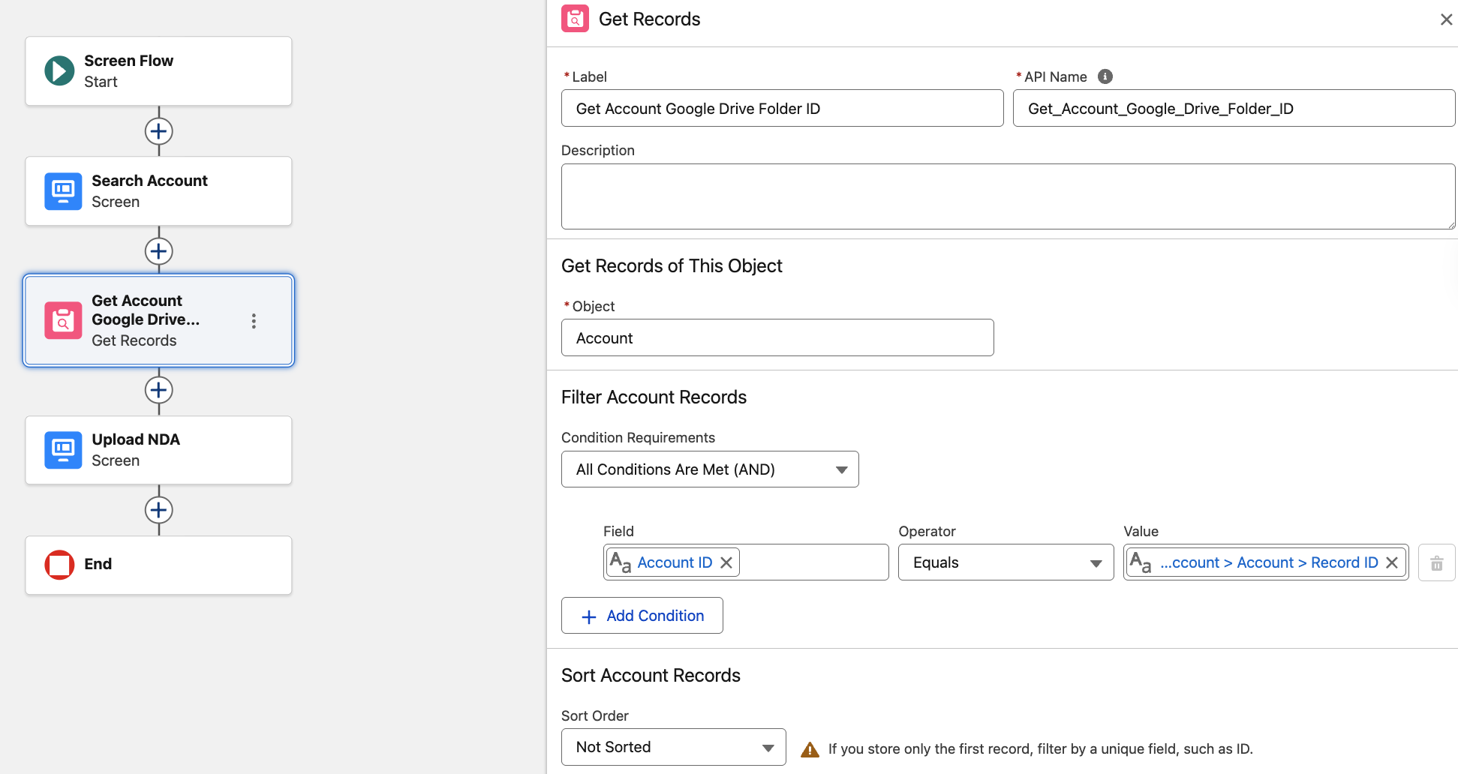1458x774 pixels.
Task: Select the Search Account screen icon
Action: [x=63, y=191]
